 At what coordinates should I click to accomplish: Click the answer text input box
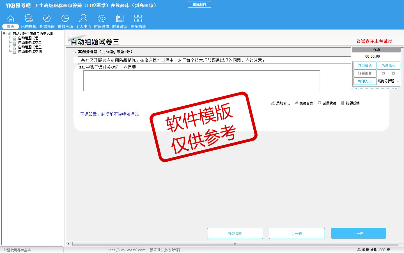tap(201, 81)
